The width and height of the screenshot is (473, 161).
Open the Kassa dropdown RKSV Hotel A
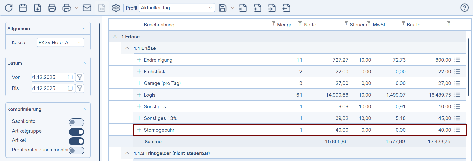tap(60, 42)
